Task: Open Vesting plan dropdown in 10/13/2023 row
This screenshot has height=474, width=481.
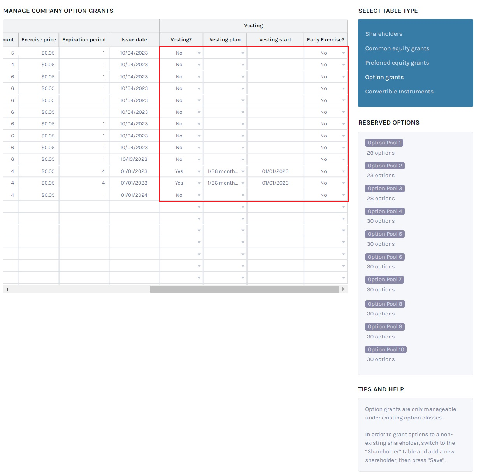Action: coord(243,160)
